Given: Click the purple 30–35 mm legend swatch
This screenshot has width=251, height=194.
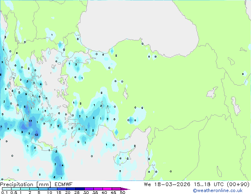Looking at the screenshot, I should (x=89, y=189).
